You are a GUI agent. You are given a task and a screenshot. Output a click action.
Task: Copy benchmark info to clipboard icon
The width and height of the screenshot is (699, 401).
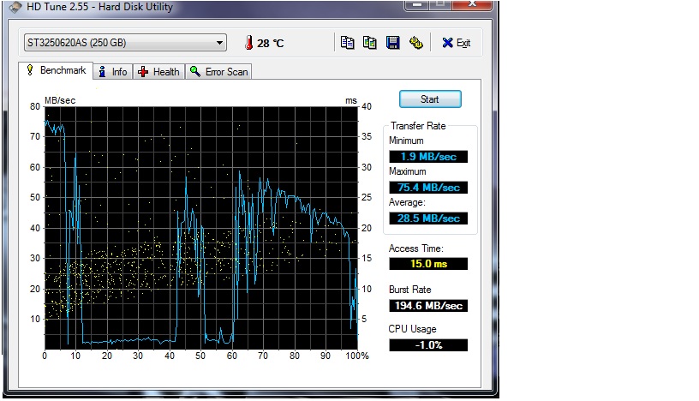pos(347,43)
